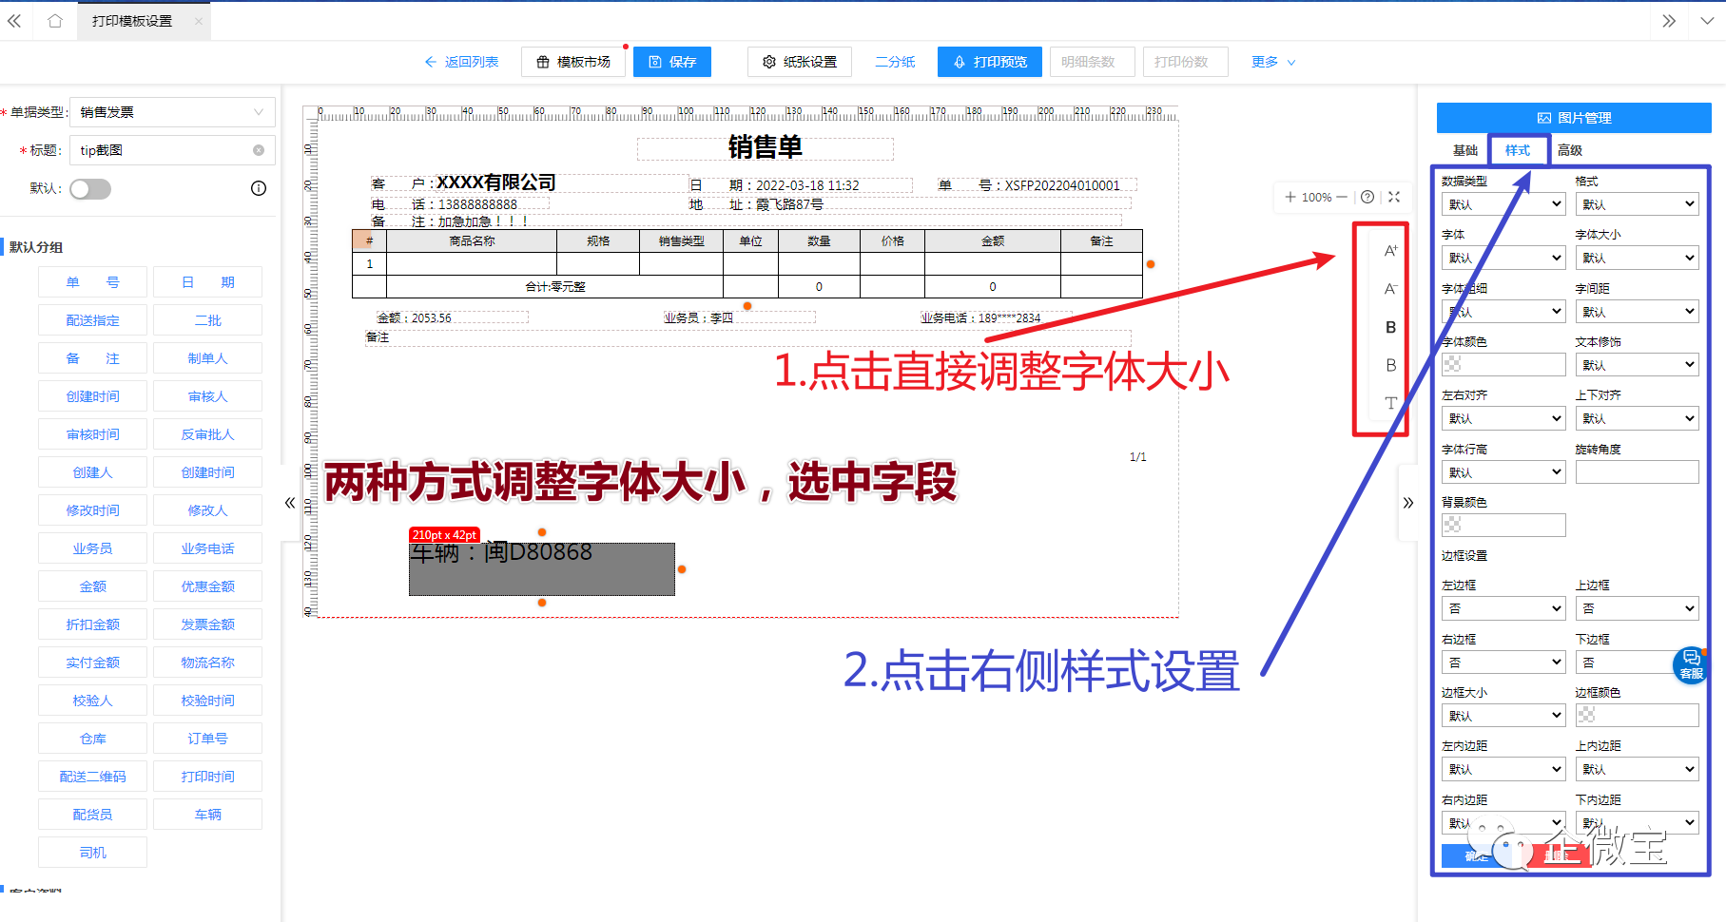This screenshot has width=1726, height=922.
Task: Click the fullscreen expand icon above canvas
Action: click(1393, 197)
